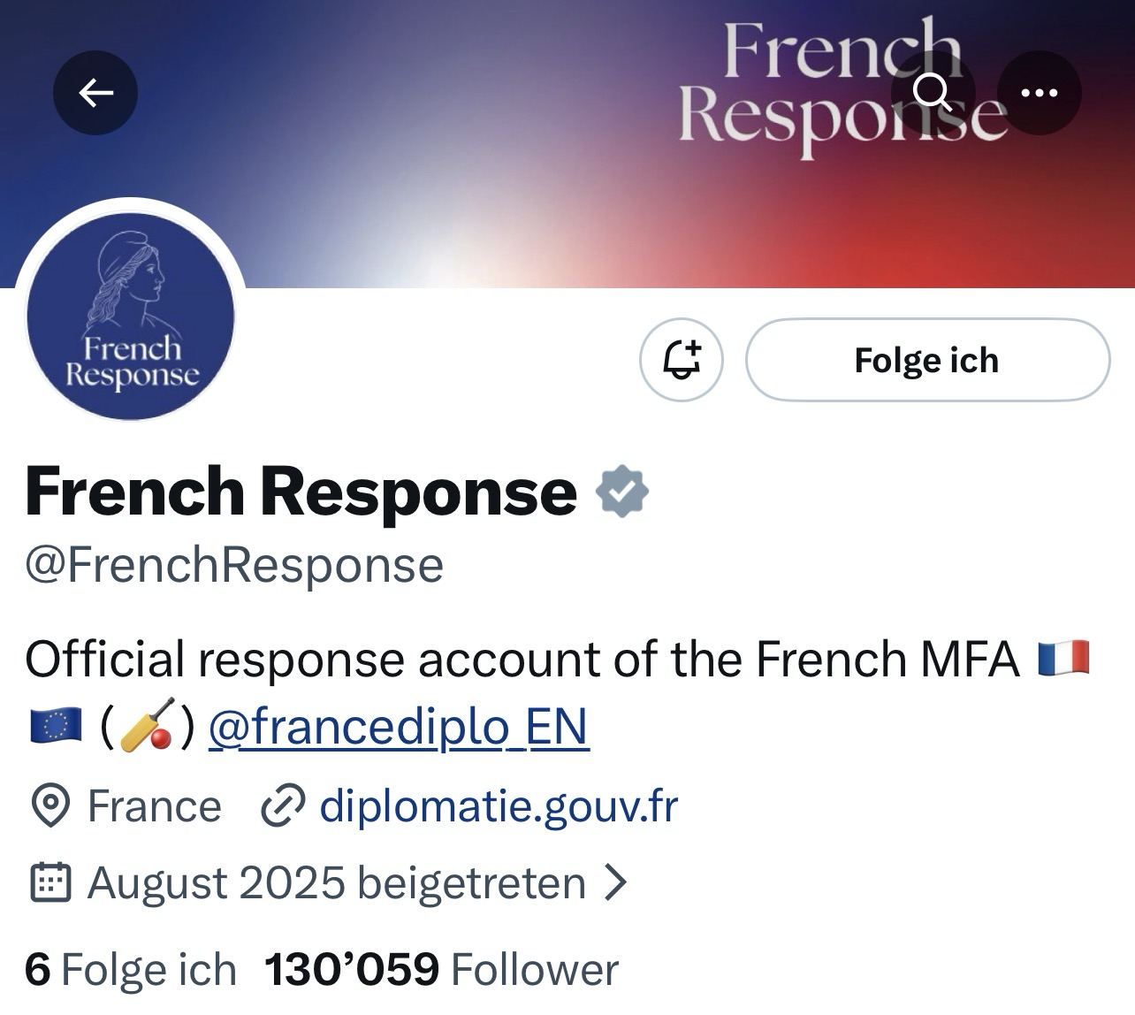This screenshot has height=1015, width=1135.
Task: Click the @FrenchResponse handle text
Action: coord(234,565)
